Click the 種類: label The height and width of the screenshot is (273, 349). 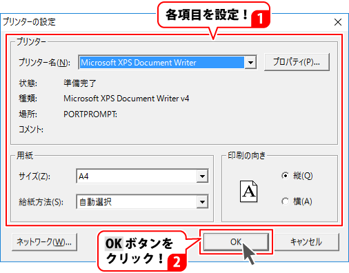point(28,99)
